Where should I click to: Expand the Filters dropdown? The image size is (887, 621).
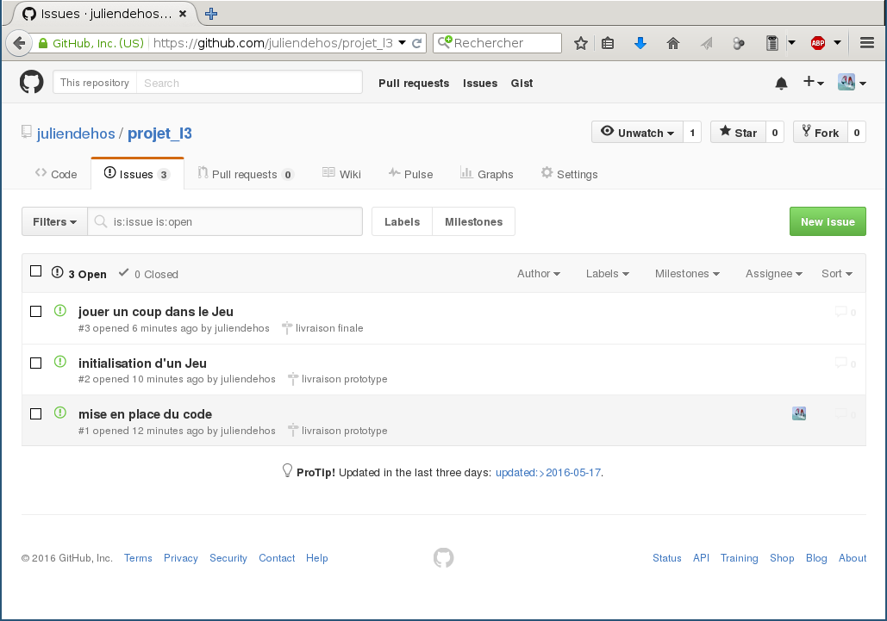click(x=54, y=221)
